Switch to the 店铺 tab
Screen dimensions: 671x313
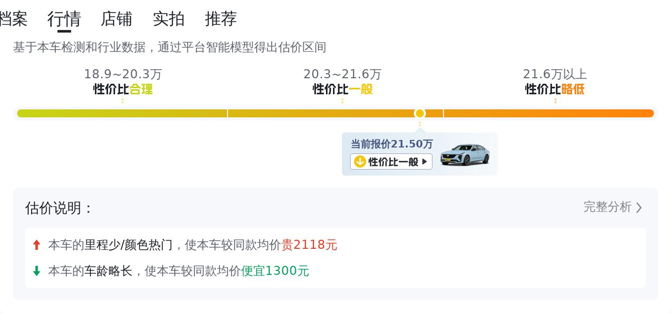click(x=117, y=19)
